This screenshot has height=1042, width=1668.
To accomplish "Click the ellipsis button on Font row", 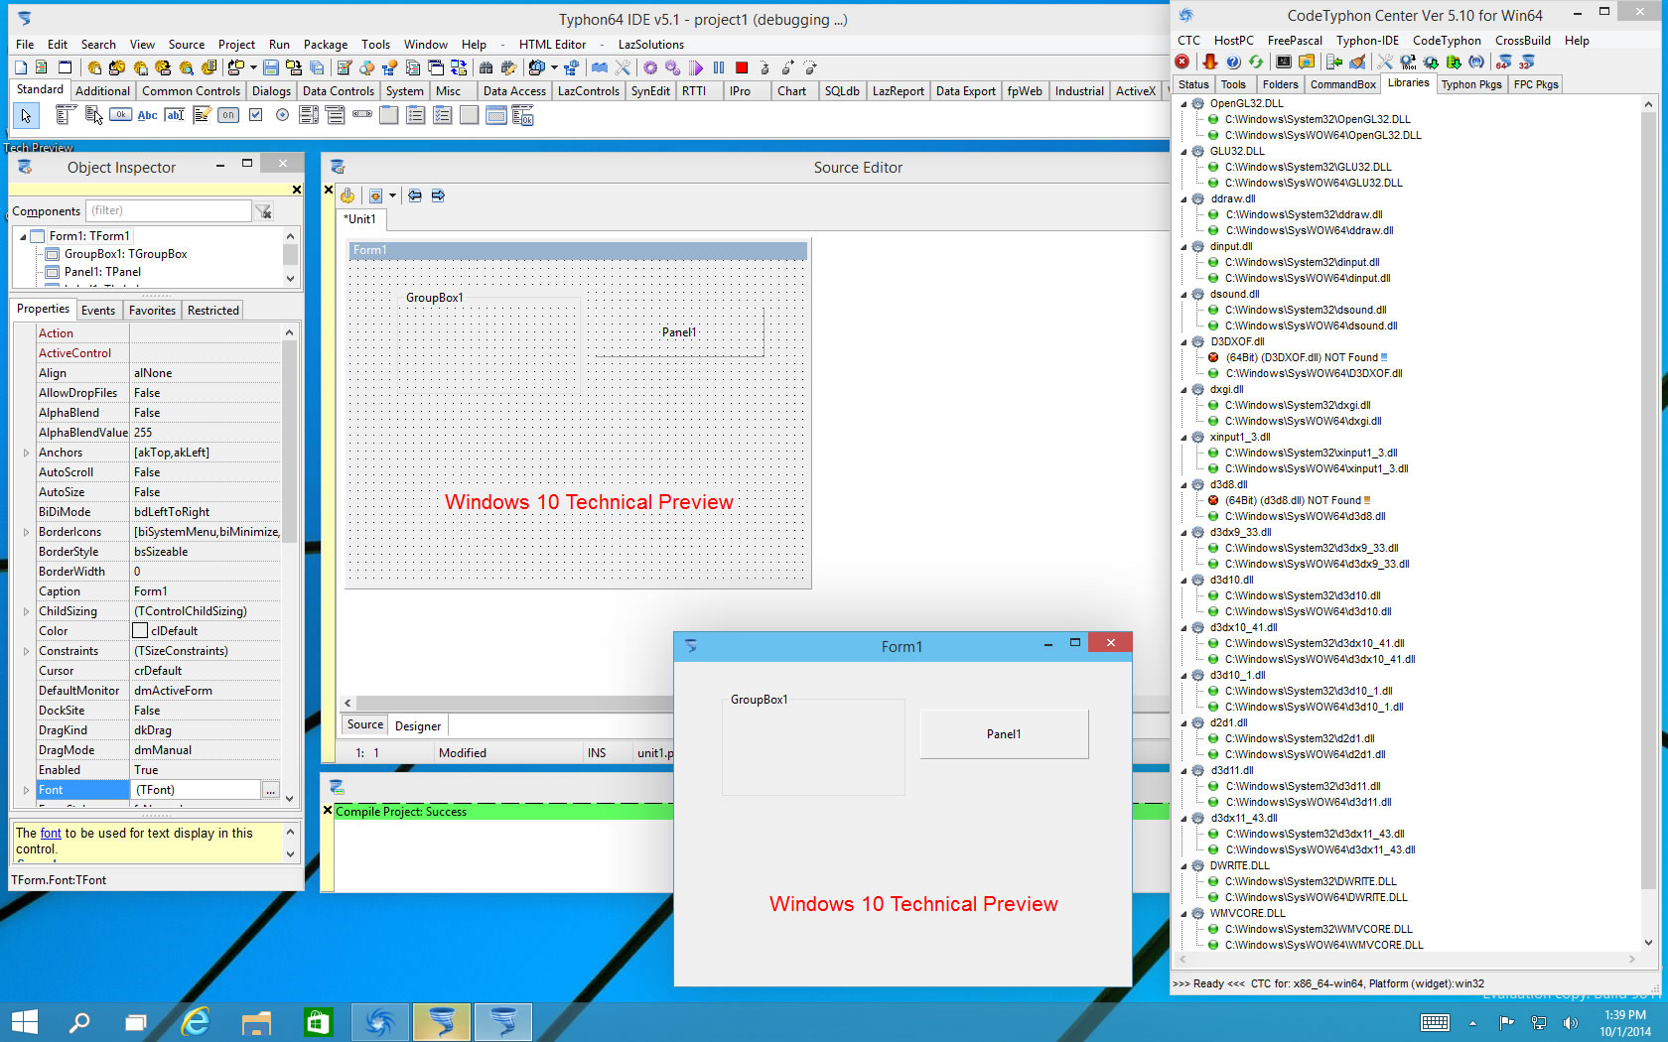I will coord(270,790).
